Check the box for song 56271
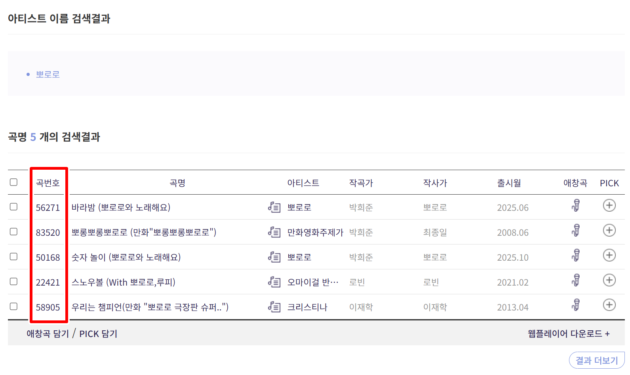The width and height of the screenshot is (630, 375). 14,206
